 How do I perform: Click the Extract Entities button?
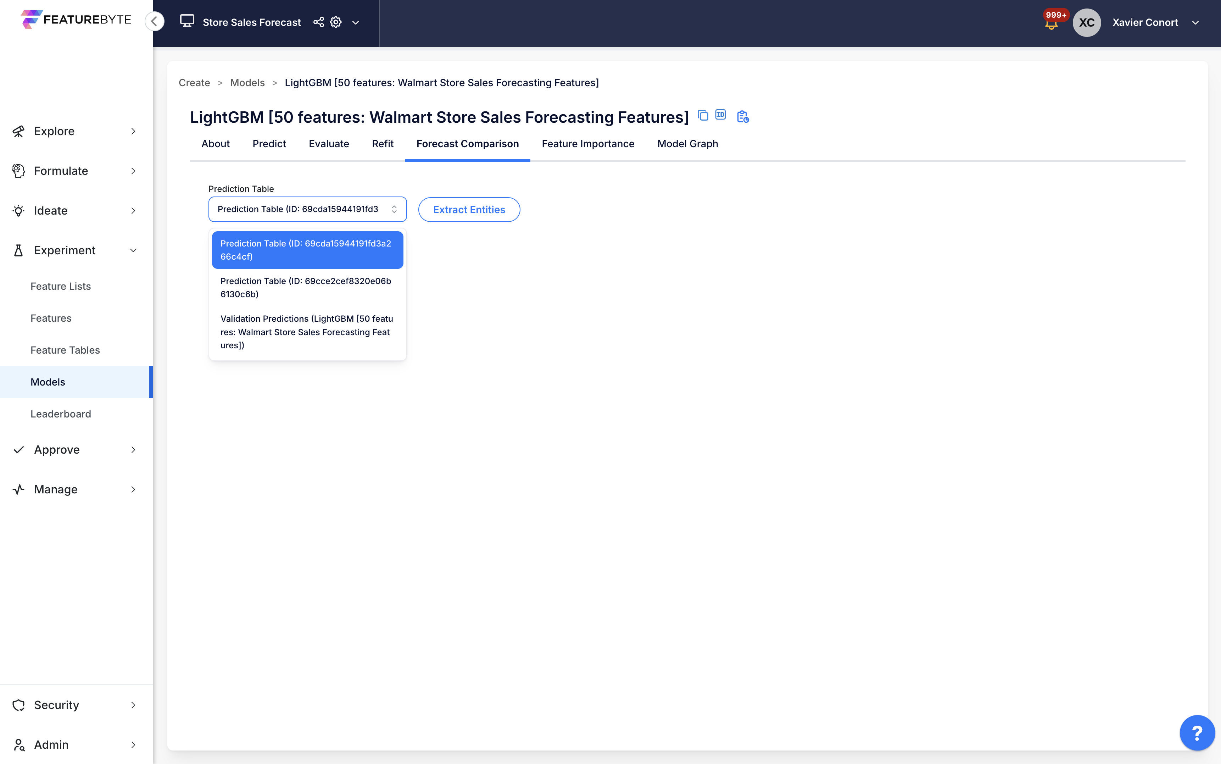point(469,210)
